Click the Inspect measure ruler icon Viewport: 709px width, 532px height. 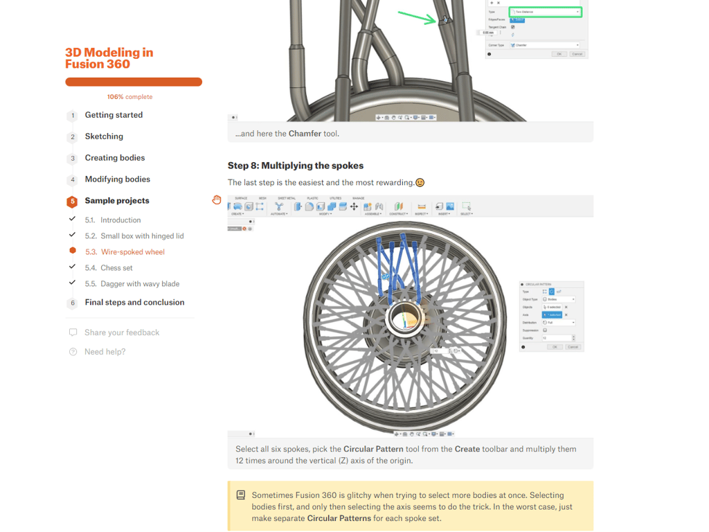[x=421, y=206]
